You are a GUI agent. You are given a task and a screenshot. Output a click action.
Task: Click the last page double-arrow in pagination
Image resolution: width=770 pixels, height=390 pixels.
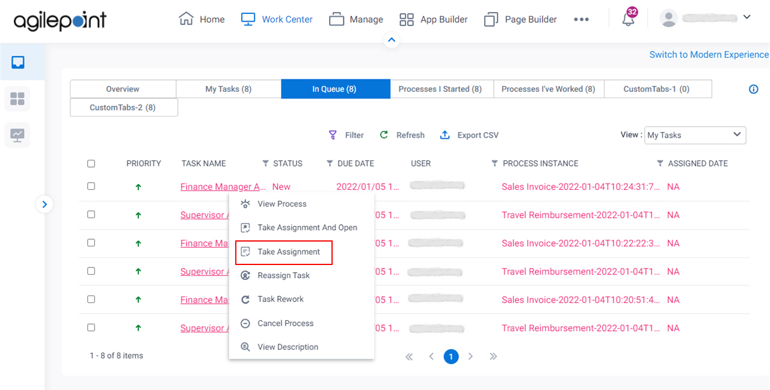(493, 356)
